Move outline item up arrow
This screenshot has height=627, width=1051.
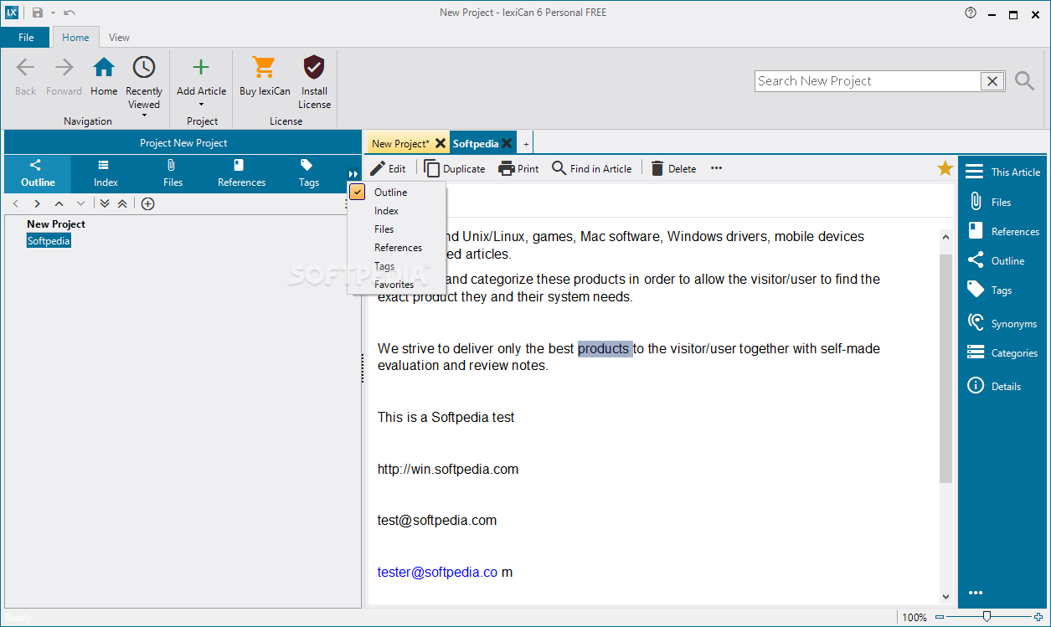pyautogui.click(x=59, y=203)
